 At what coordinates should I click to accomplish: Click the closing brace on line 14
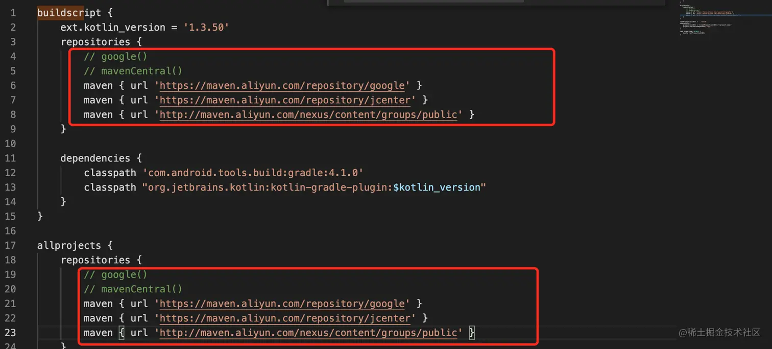[63, 201]
